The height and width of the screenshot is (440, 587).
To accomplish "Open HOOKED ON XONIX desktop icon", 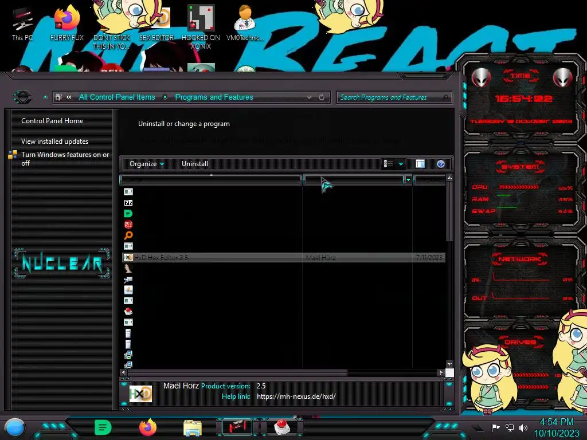I will click(x=201, y=27).
